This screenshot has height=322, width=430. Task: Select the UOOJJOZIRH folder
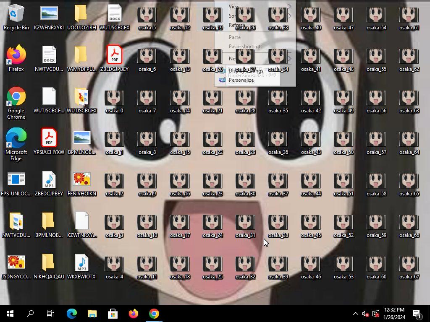(82, 17)
